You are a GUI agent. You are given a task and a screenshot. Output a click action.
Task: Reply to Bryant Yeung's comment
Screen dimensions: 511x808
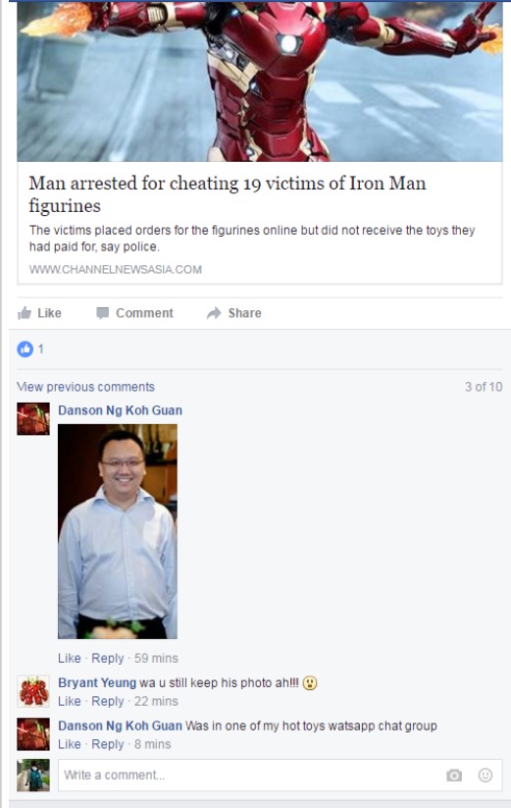click(108, 701)
